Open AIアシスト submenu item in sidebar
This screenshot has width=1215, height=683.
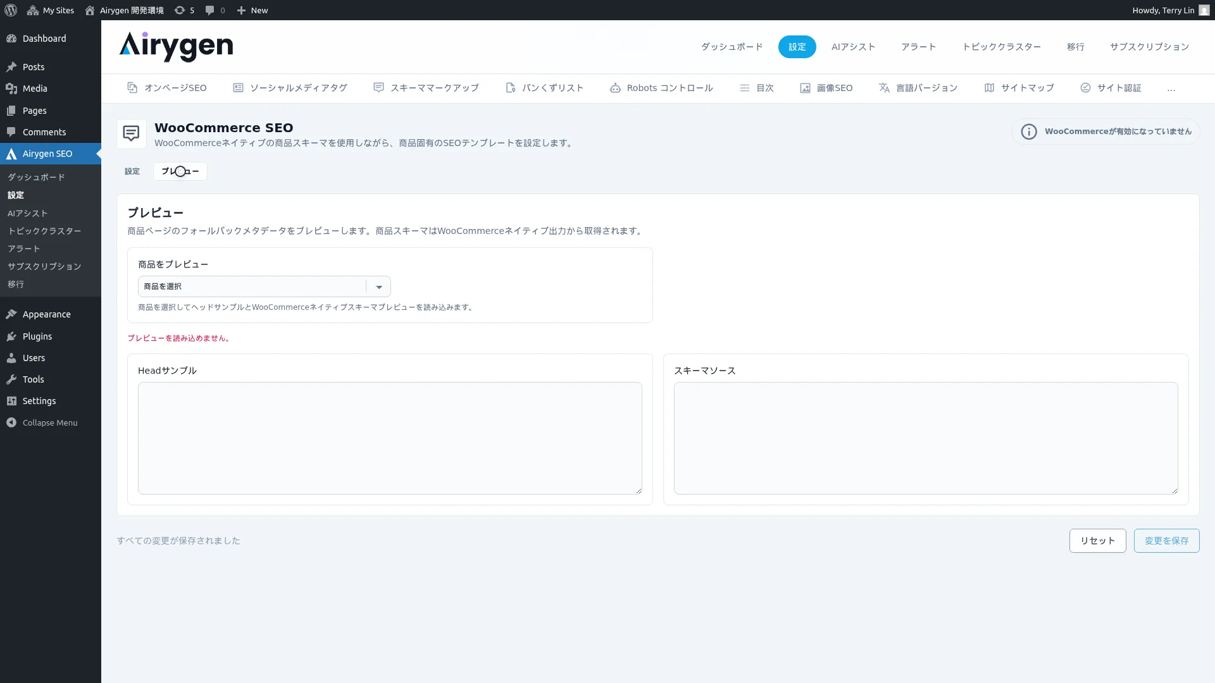click(28, 213)
